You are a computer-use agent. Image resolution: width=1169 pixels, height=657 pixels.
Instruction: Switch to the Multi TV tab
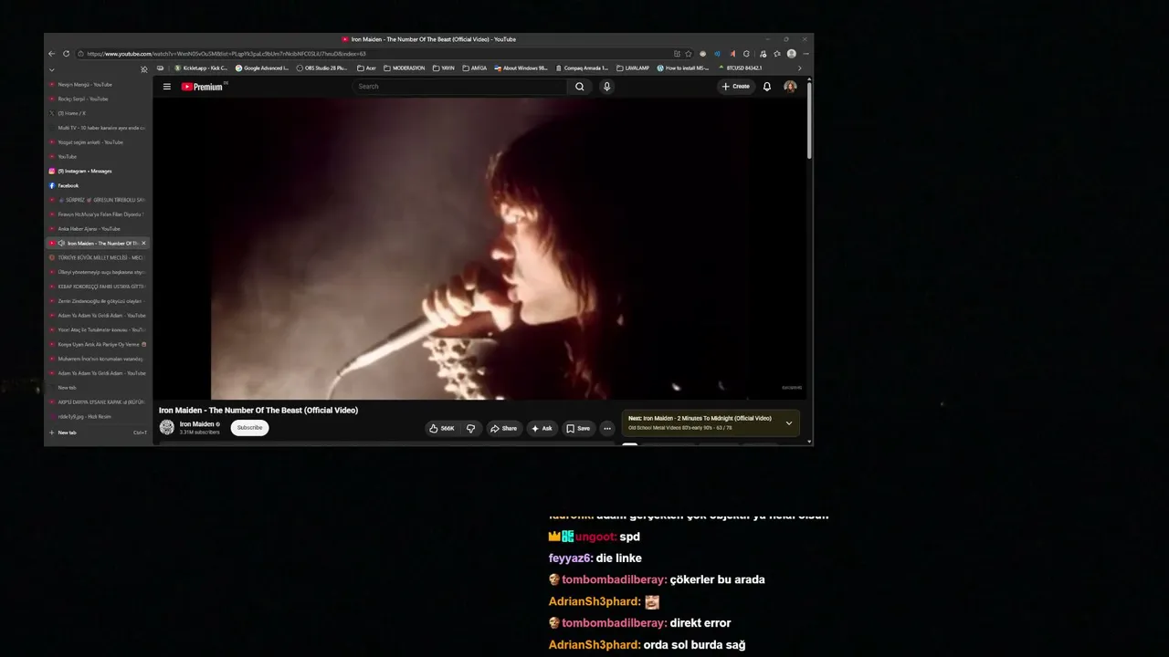[x=97, y=128]
